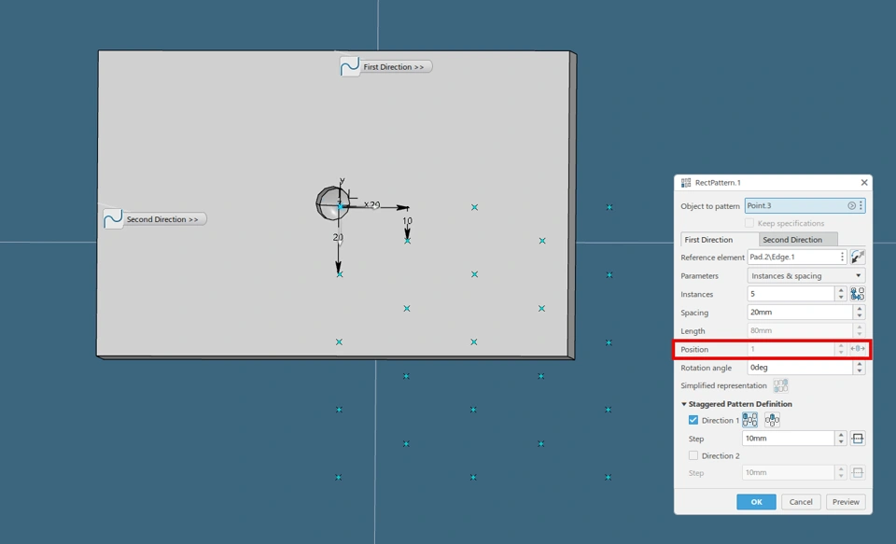The image size is (896, 544).
Task: Click the reverse direction icon beside Reference element
Action: coord(858,257)
